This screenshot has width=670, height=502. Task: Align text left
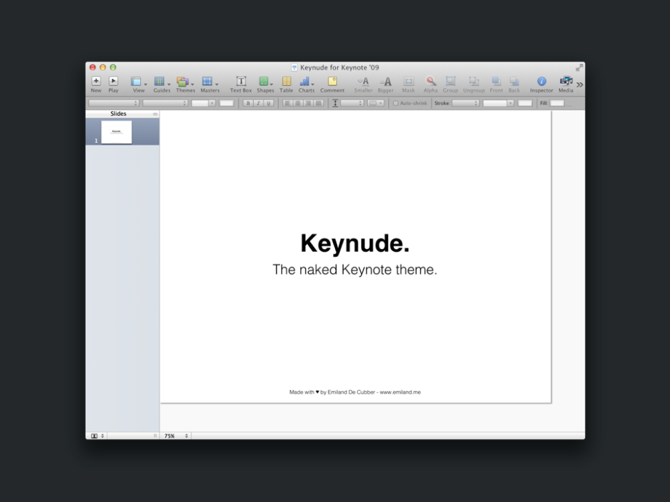pos(287,103)
